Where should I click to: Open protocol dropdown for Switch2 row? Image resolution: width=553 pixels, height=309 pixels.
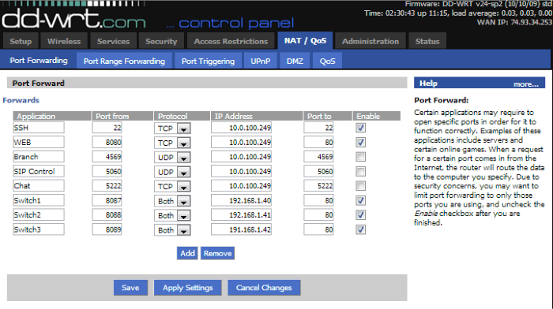tap(172, 215)
